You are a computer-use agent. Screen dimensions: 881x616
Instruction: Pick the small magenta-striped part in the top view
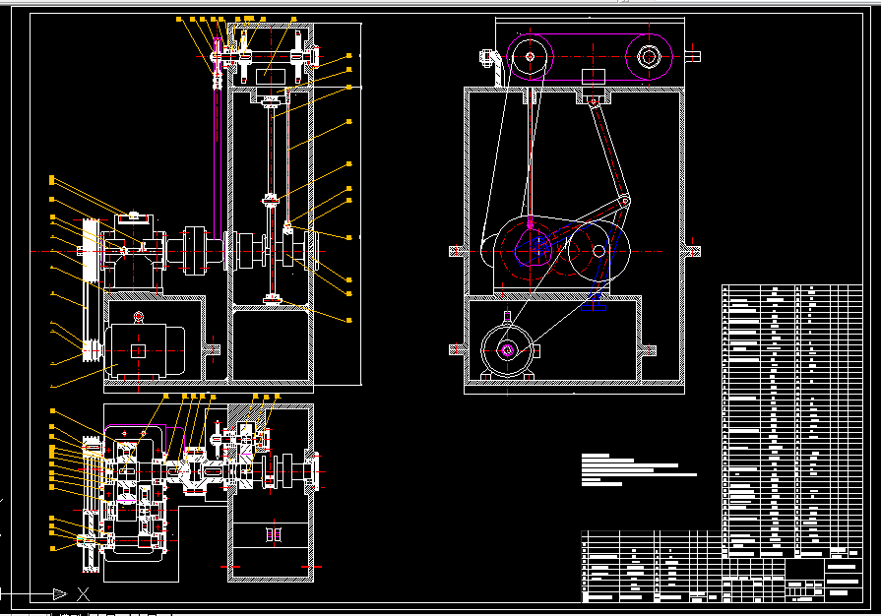click(274, 534)
